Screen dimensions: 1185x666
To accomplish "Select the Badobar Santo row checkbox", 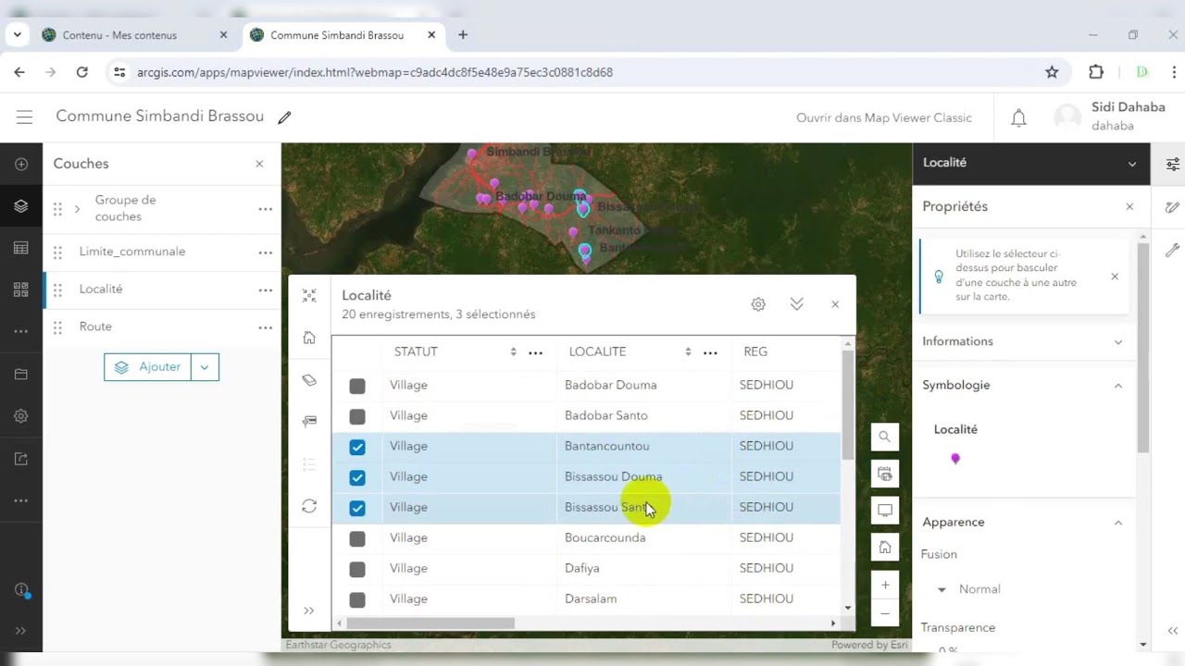I will tap(357, 416).
